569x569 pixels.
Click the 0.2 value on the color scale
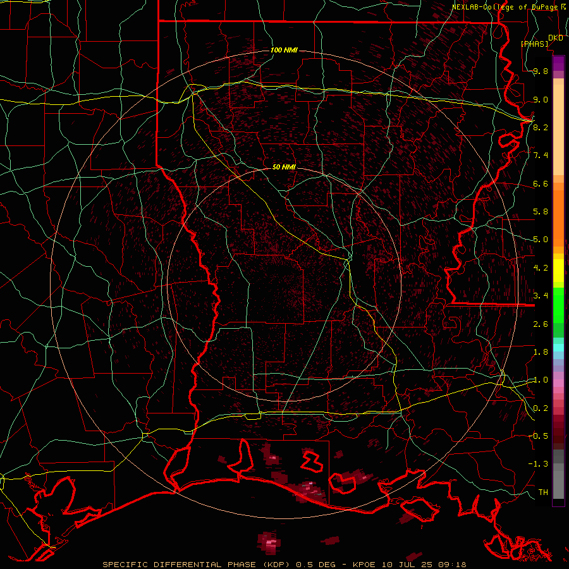click(541, 408)
